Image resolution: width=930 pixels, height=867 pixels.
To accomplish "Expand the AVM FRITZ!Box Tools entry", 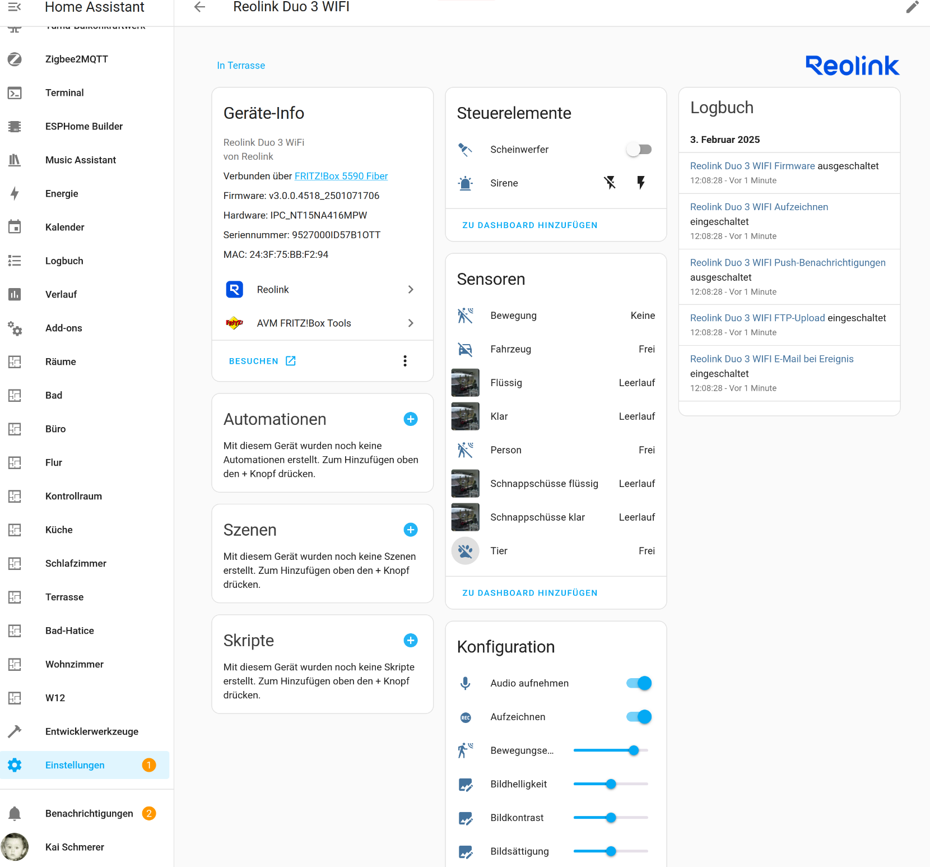I will [322, 323].
